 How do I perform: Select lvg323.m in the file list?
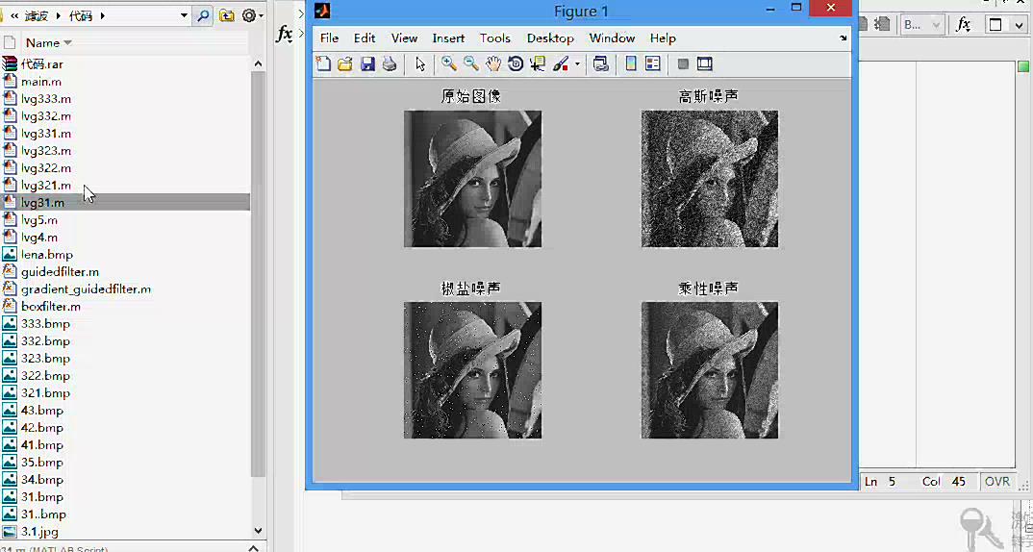pyautogui.click(x=46, y=151)
